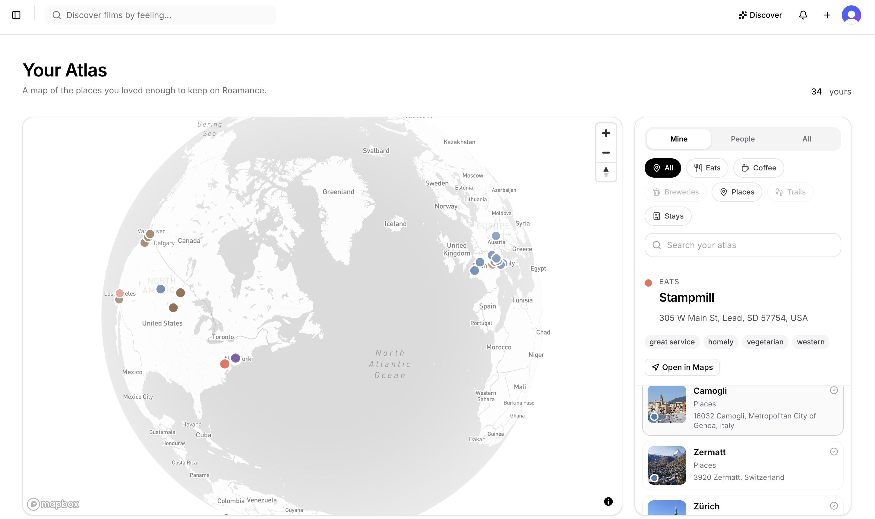The height and width of the screenshot is (519, 875).
Task: Select the blue pin above Austria label
Action: click(496, 236)
